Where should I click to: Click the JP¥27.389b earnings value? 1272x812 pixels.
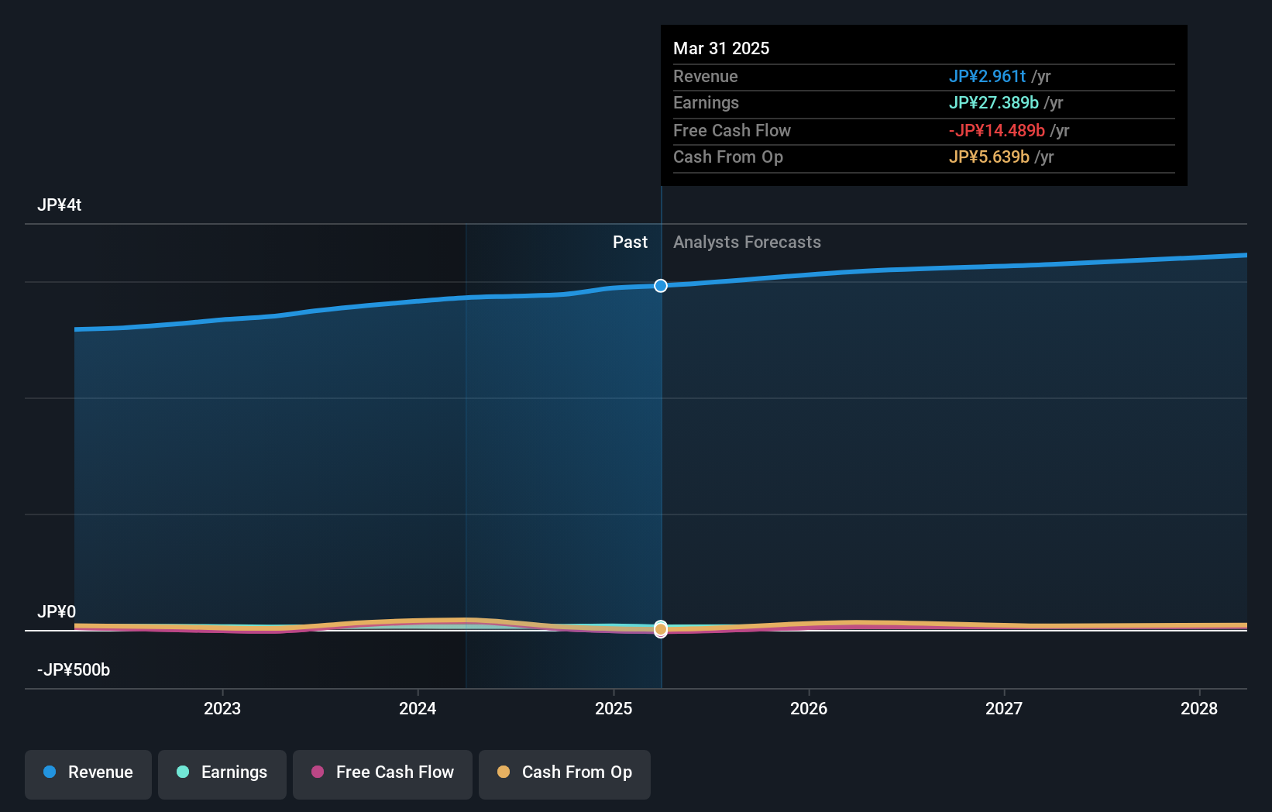point(994,103)
